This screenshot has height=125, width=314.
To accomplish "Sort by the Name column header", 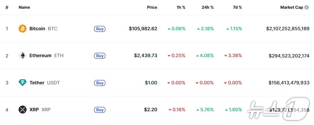I will click(x=24, y=7).
